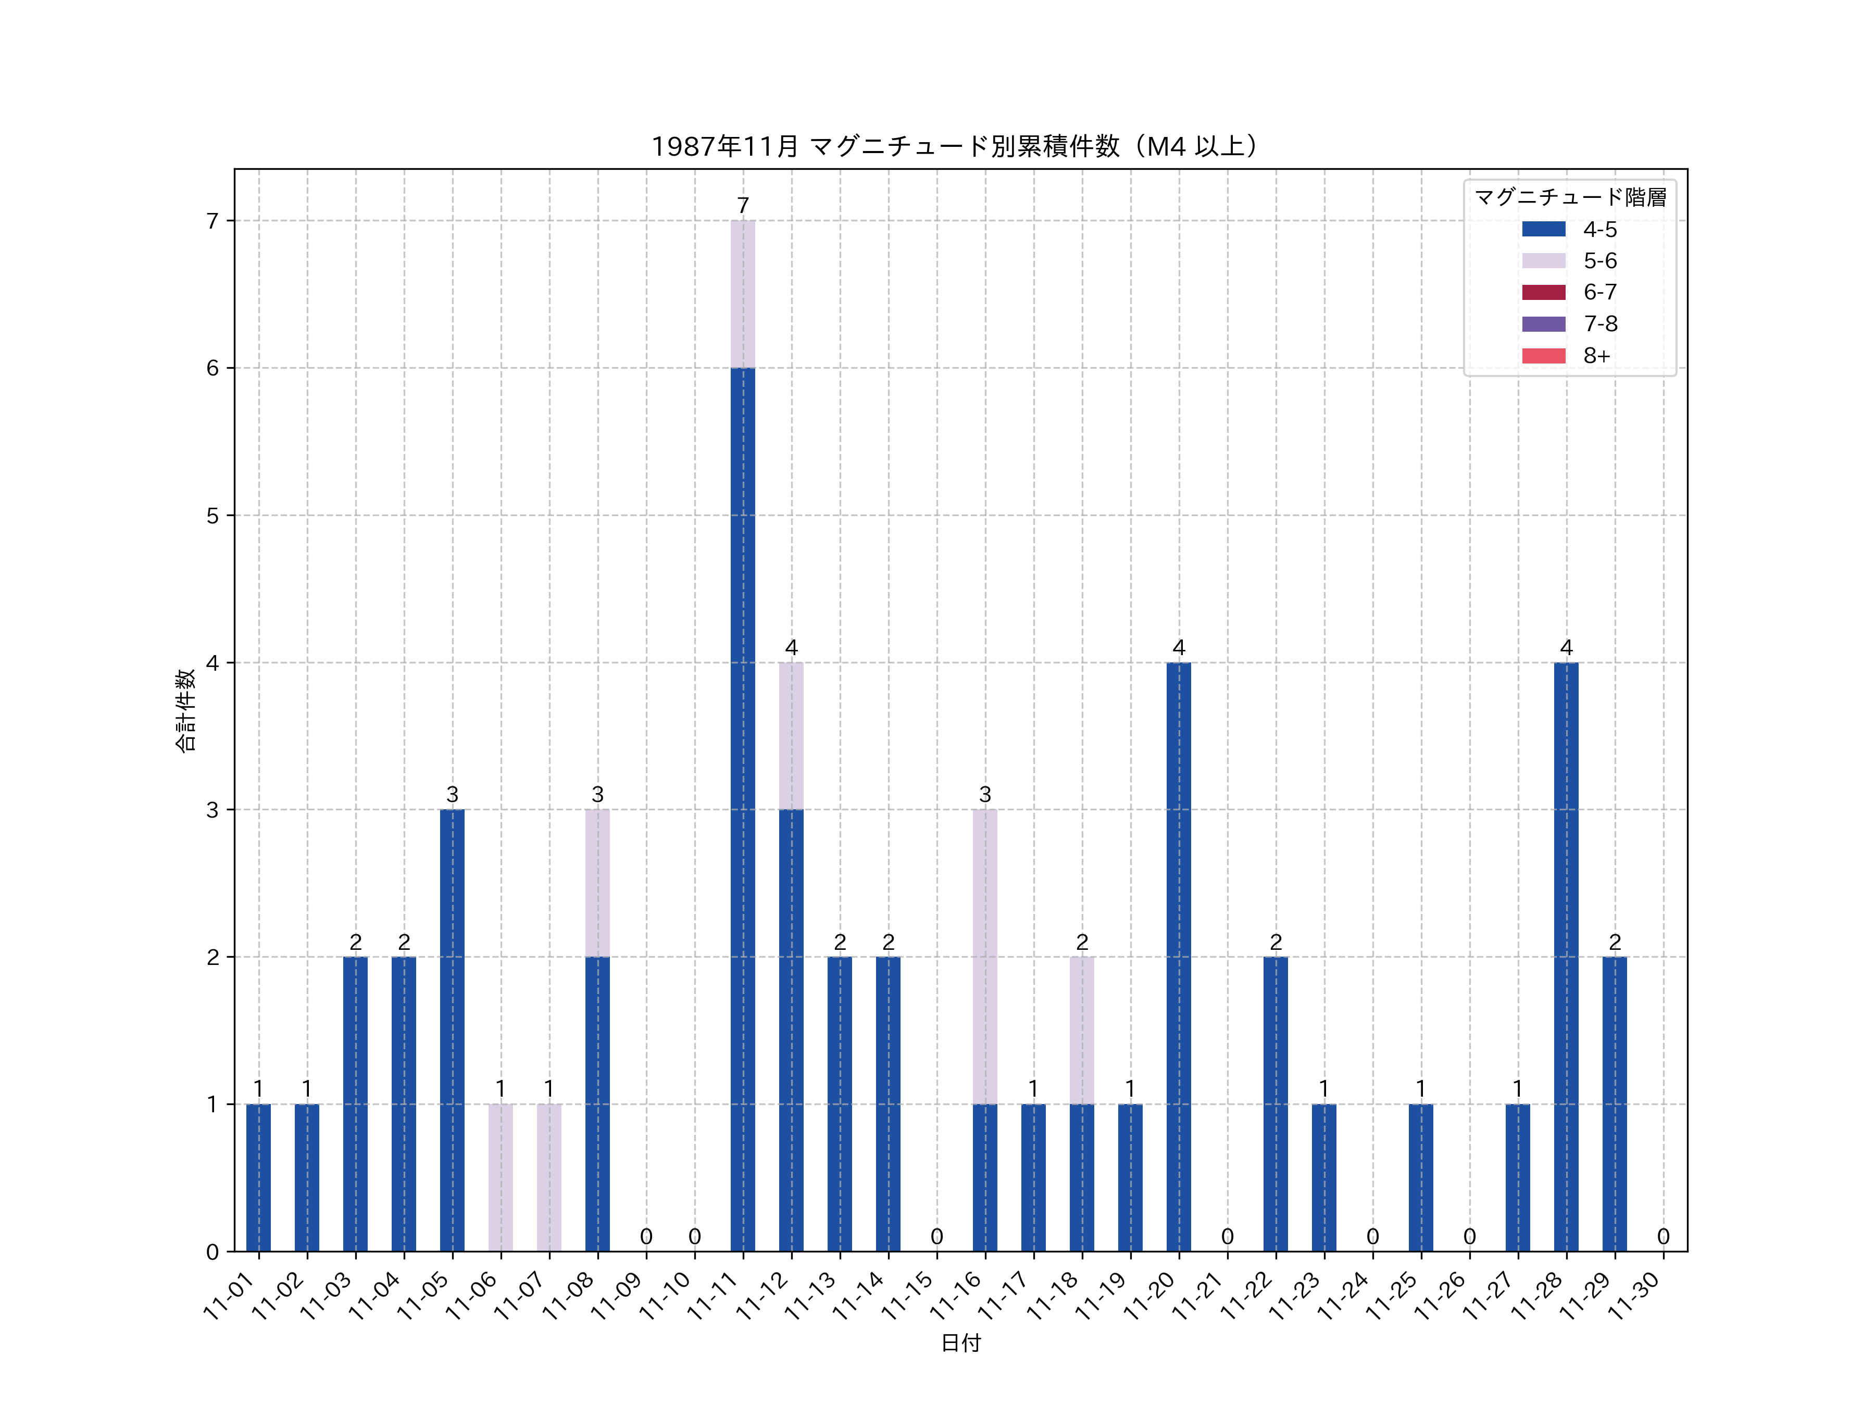Click the blue bar for 11-05
This screenshot has width=1875, height=1406.
(x=452, y=1030)
